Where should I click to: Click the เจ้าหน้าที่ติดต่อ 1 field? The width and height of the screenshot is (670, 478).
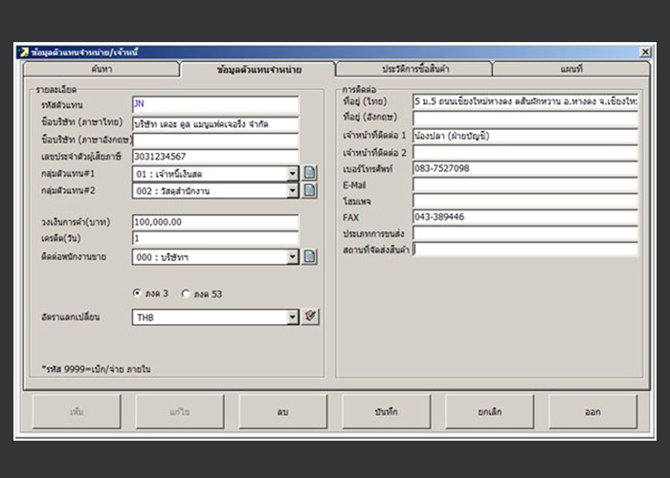[525, 136]
